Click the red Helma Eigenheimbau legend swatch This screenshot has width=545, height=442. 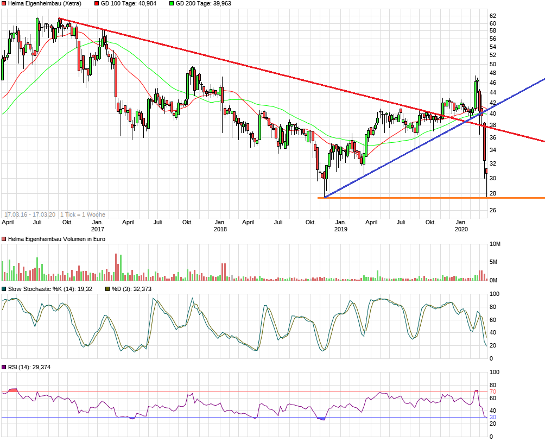(x=4, y=3)
